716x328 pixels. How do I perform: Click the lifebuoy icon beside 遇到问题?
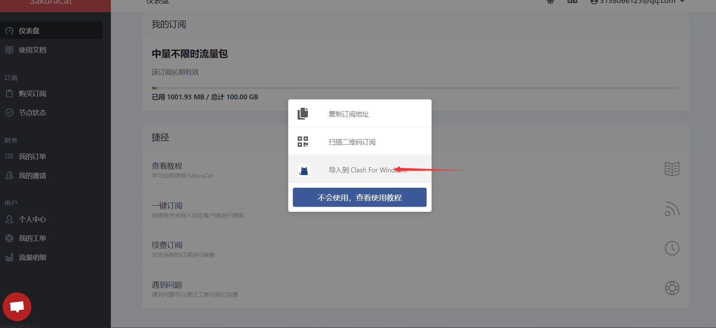click(672, 288)
